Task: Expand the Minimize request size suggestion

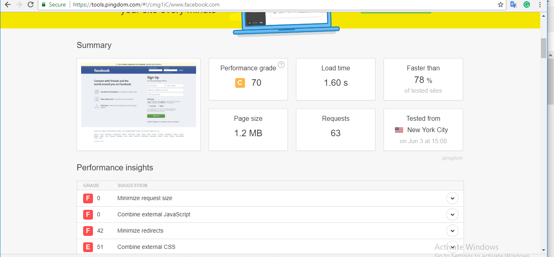Action: [452, 198]
